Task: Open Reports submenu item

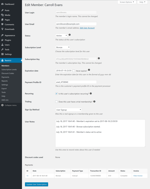Action: (5, 81)
